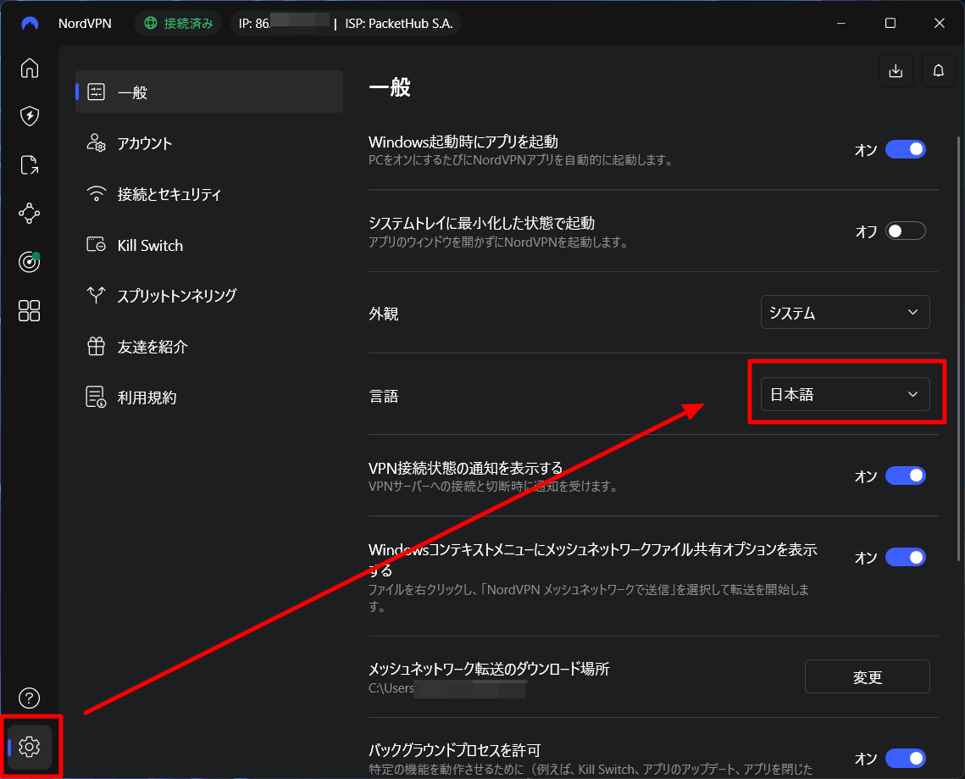Open the settings gear icon

(30, 747)
